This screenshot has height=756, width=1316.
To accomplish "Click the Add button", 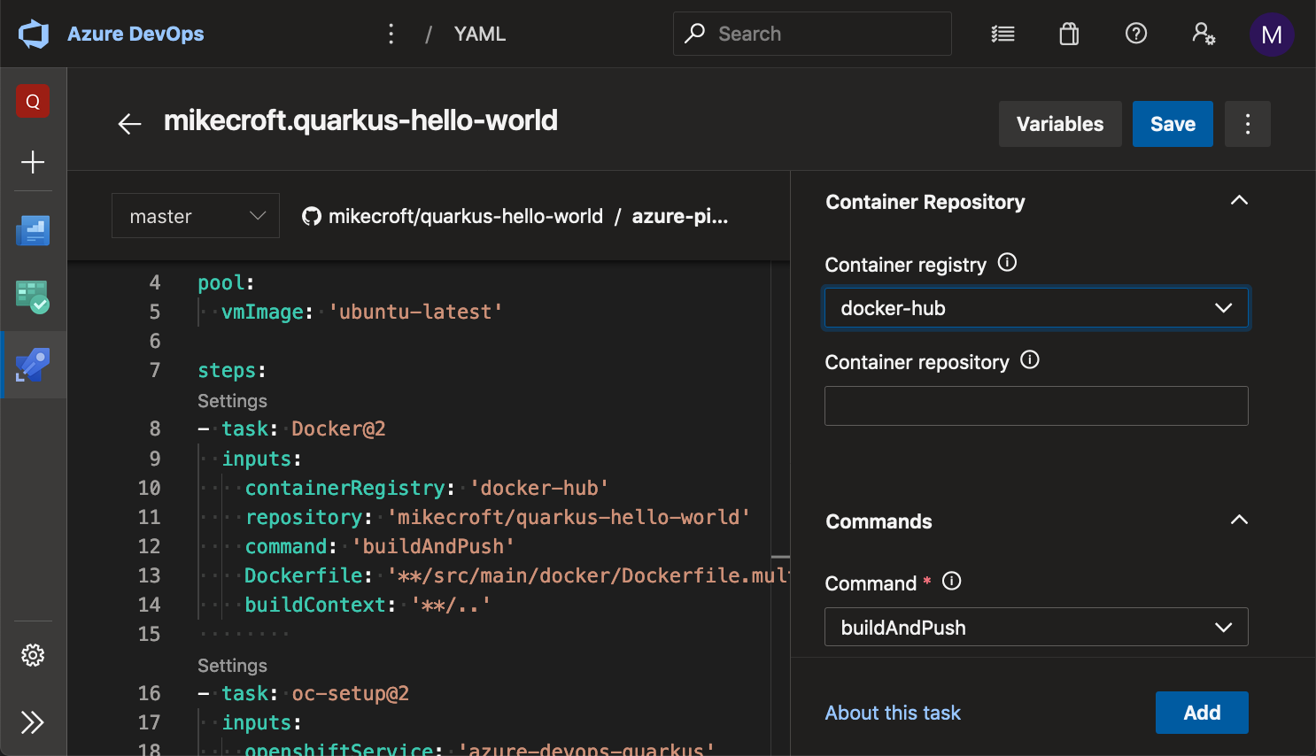I will click(1202, 713).
